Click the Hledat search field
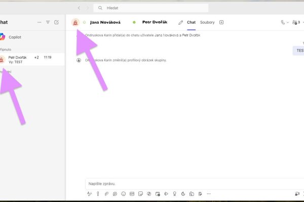The width and height of the screenshot is (304, 202). (x=151, y=8)
